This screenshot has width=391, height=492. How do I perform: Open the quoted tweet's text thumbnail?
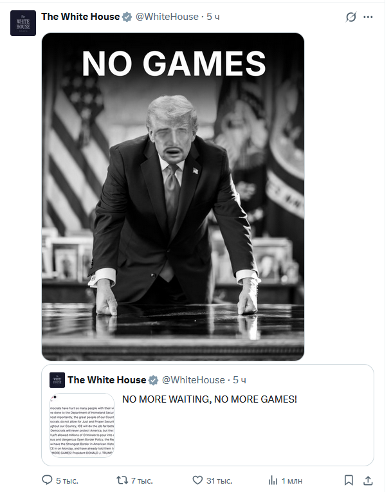[82, 425]
